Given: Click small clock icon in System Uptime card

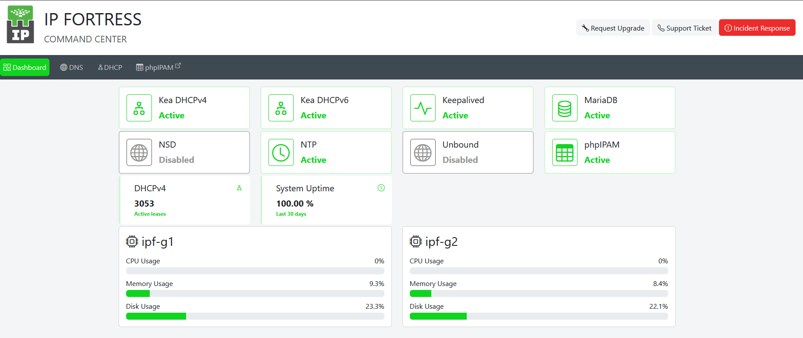Looking at the screenshot, I should (x=381, y=188).
